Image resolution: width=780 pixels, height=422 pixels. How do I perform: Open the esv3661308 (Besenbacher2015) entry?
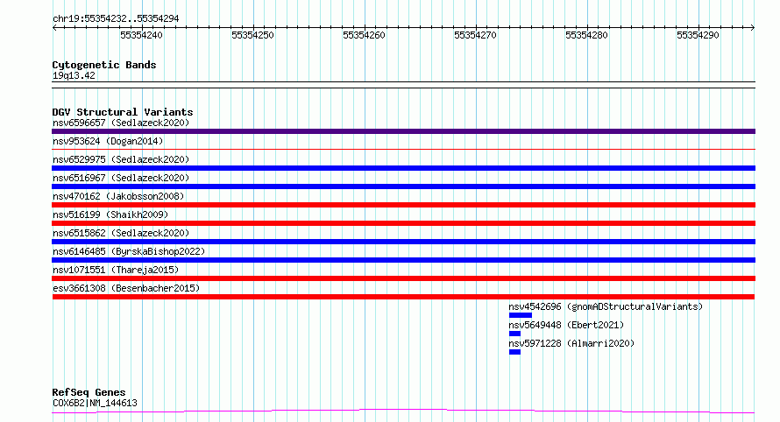click(x=126, y=288)
